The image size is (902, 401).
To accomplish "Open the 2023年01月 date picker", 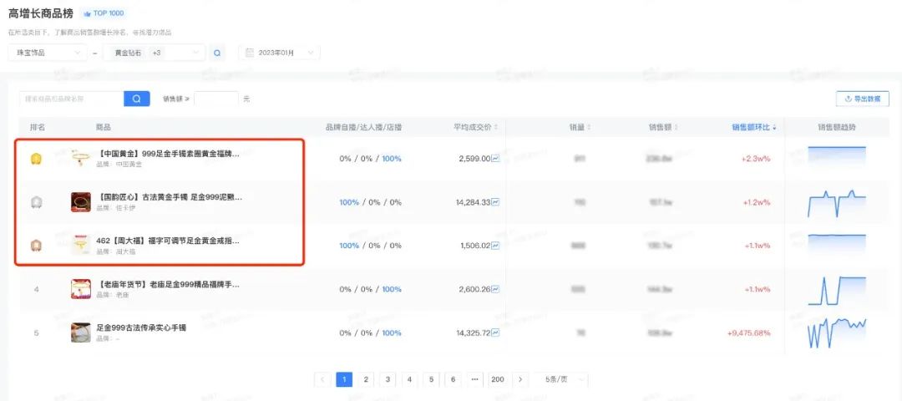I will point(279,53).
